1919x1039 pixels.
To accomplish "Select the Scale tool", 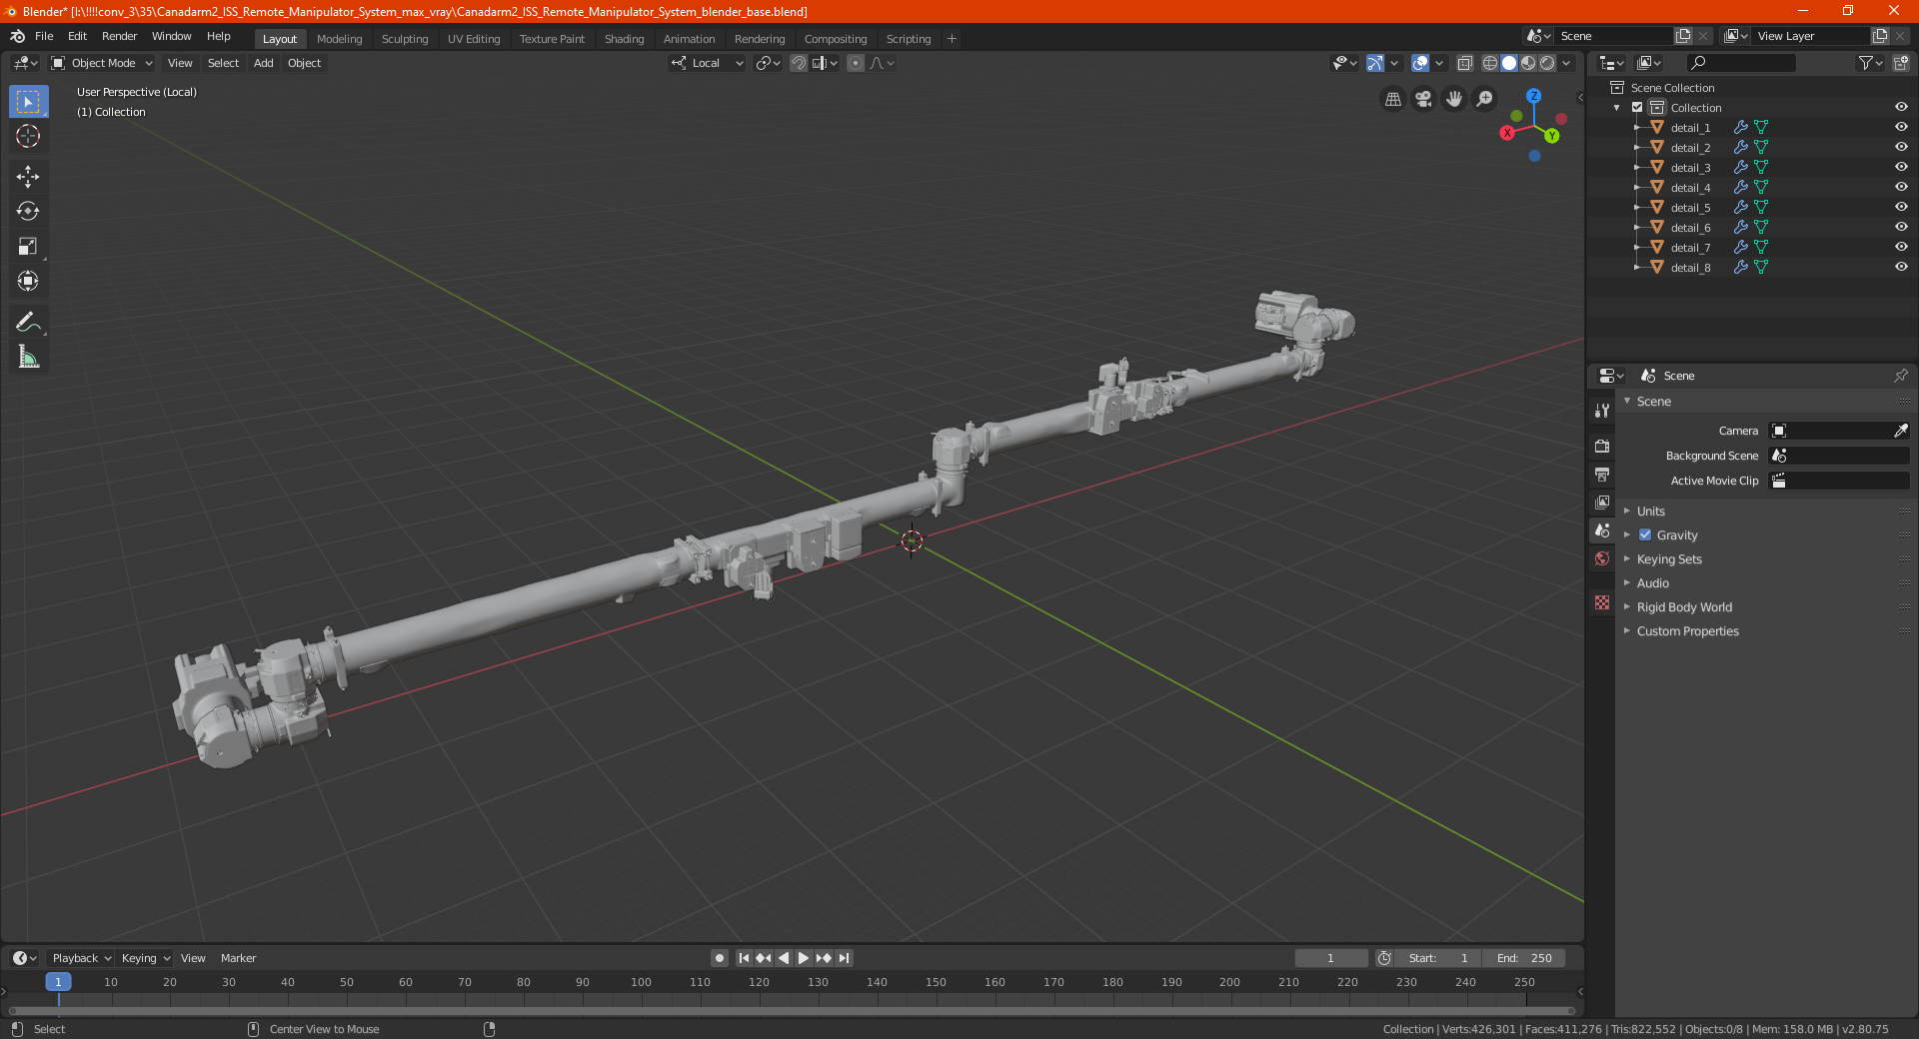I will (x=28, y=247).
